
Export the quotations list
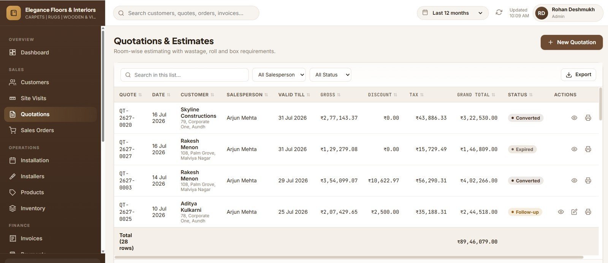(x=578, y=75)
